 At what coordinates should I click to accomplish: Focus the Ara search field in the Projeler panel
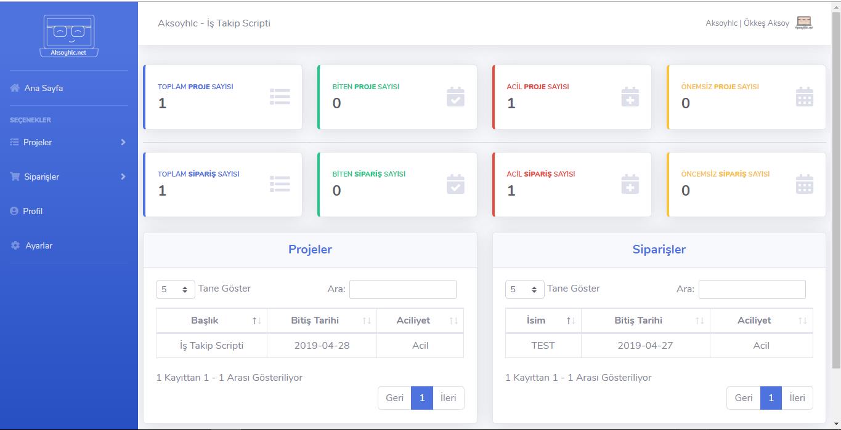coord(403,289)
